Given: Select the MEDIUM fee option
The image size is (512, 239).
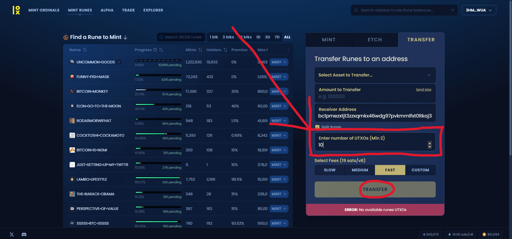Looking at the screenshot, I should (x=360, y=170).
